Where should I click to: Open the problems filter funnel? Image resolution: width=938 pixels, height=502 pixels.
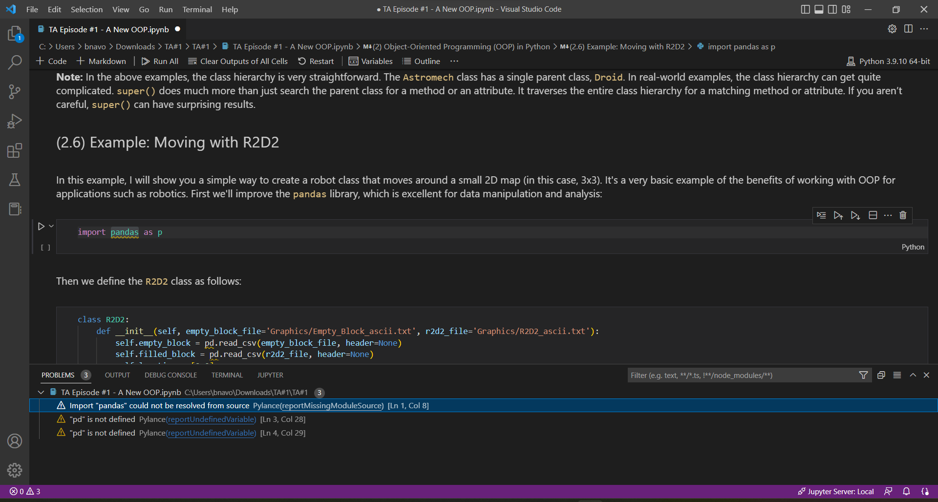tap(863, 375)
